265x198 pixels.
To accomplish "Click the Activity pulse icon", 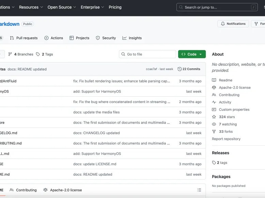I will (214, 102).
